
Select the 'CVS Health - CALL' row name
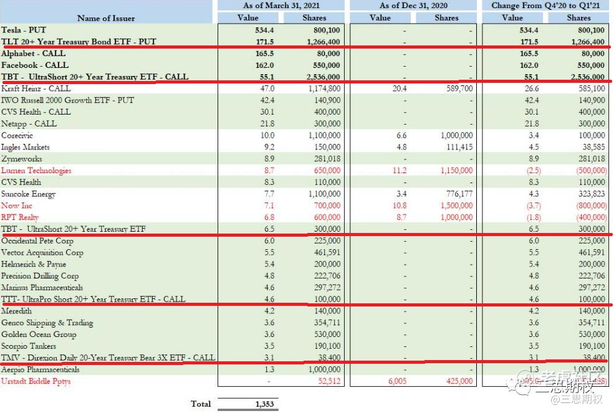pyautogui.click(x=36, y=112)
